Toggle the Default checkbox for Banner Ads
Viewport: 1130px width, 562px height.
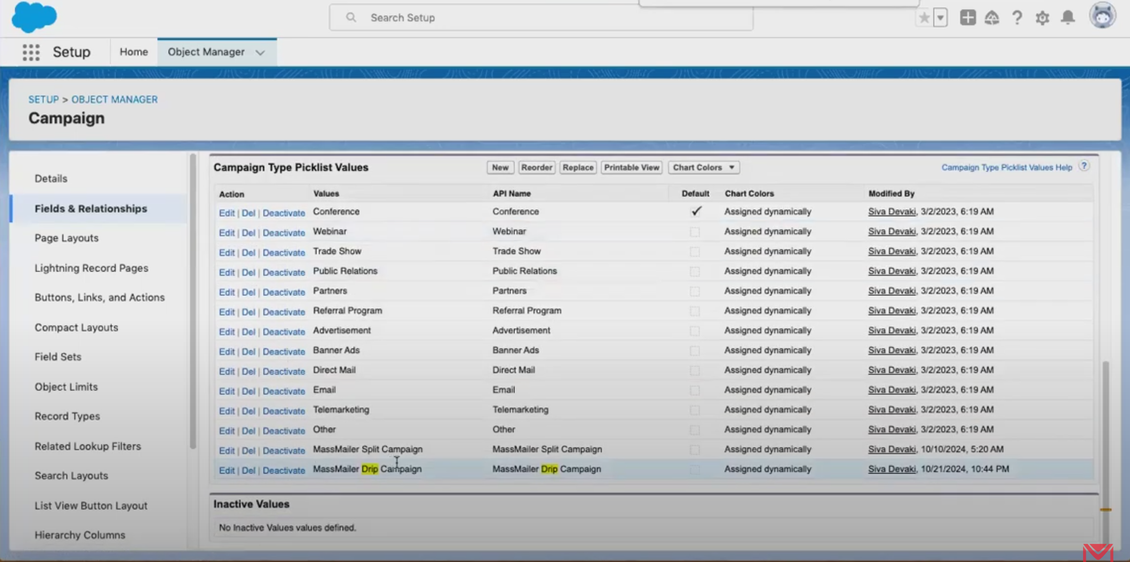tap(695, 350)
